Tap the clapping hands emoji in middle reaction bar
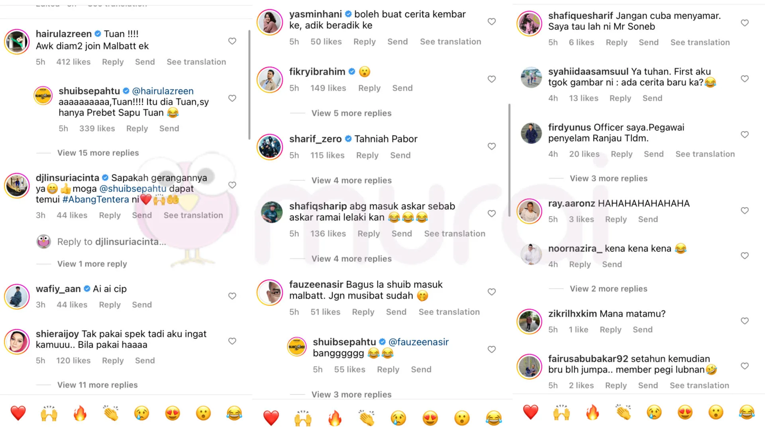 point(367,418)
